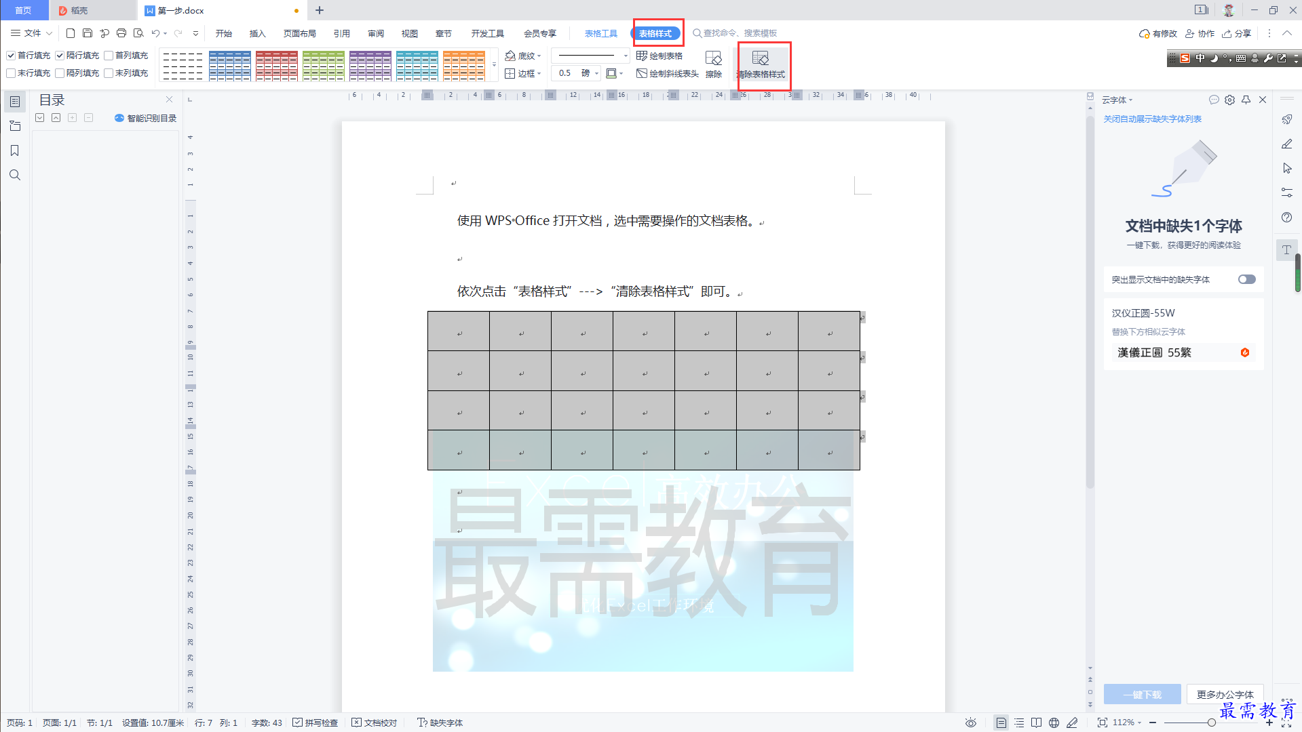Activate the Eraser (擦除) tool
Image resolution: width=1302 pixels, height=732 pixels.
coord(714,65)
